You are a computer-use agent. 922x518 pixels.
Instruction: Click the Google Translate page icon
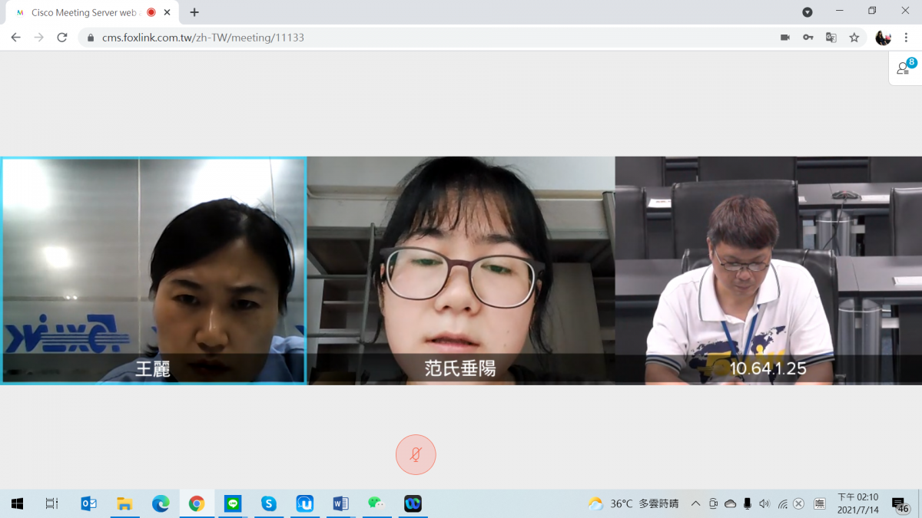coord(831,38)
